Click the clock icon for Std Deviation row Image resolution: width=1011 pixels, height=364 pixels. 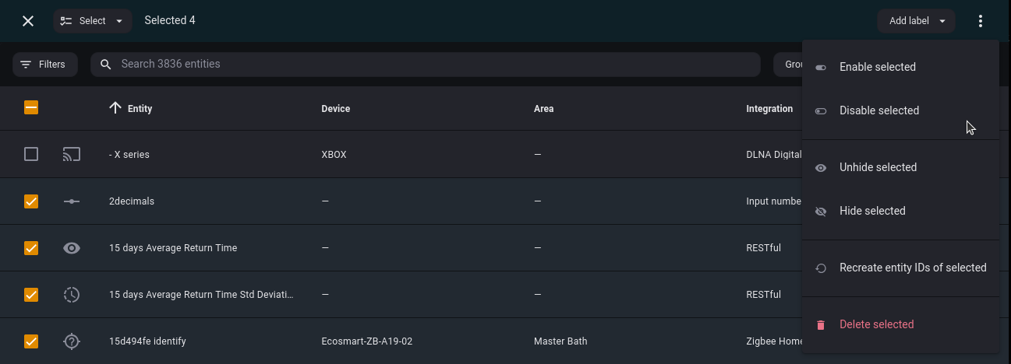point(72,295)
